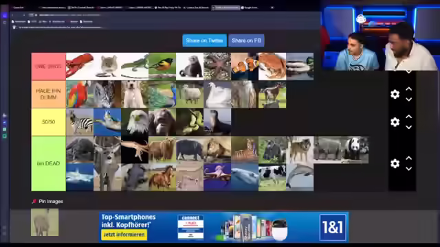Move bin DEAD tier up

[x=409, y=158]
